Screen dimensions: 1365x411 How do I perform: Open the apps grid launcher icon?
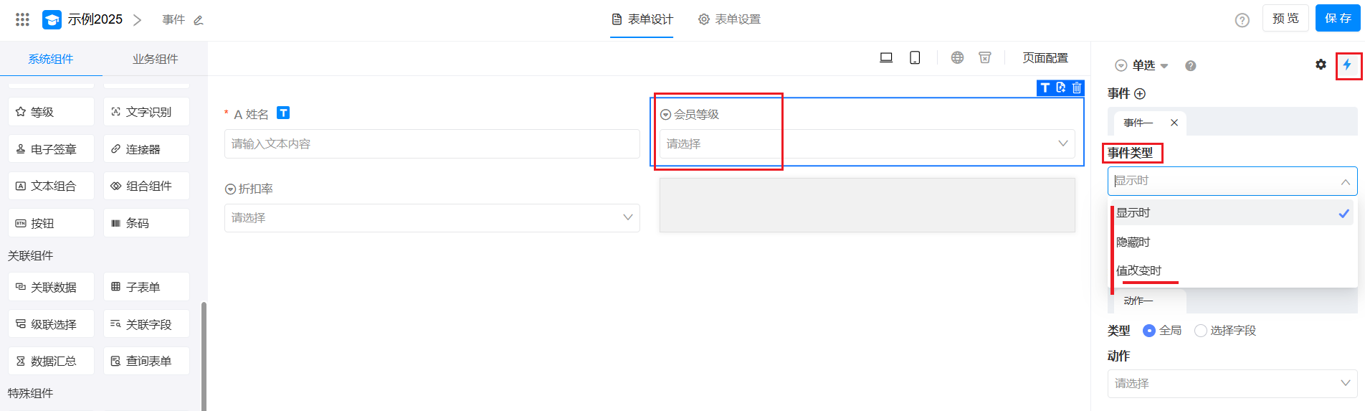22,19
